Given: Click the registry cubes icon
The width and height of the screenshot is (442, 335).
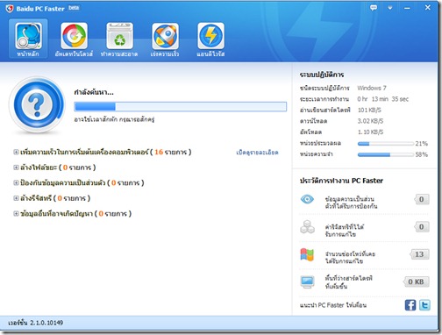Looking at the screenshot, I should [x=307, y=227].
